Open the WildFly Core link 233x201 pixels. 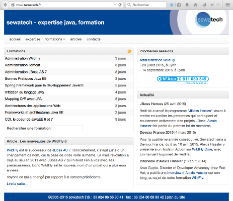click(x=202, y=149)
